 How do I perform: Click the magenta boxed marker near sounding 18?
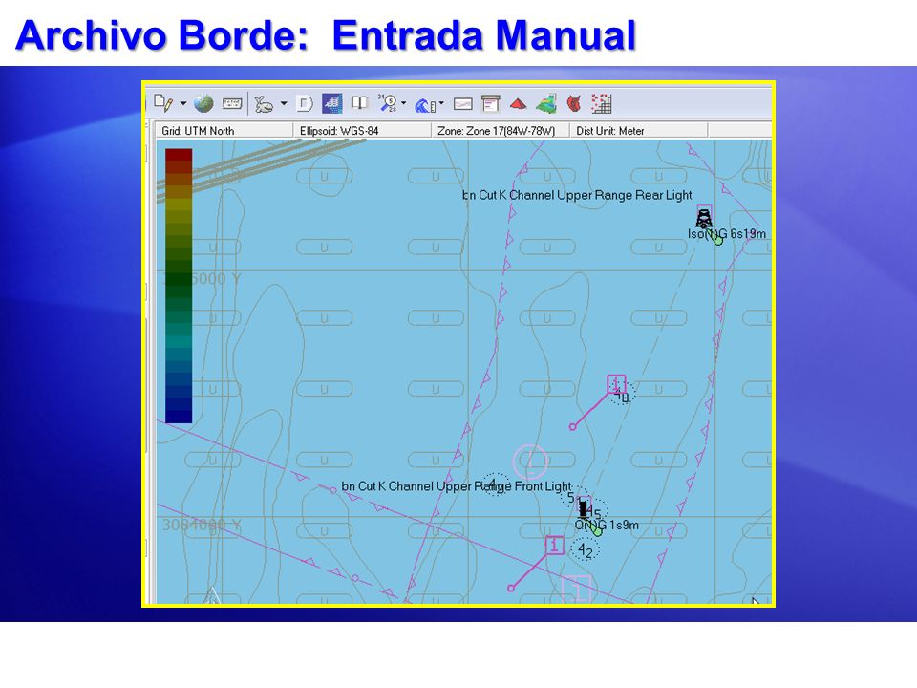(x=616, y=384)
